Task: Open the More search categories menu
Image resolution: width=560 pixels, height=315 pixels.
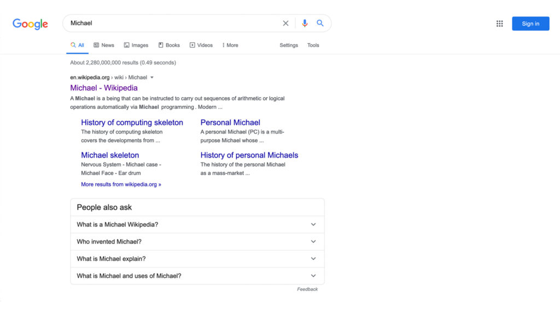Action: [230, 45]
